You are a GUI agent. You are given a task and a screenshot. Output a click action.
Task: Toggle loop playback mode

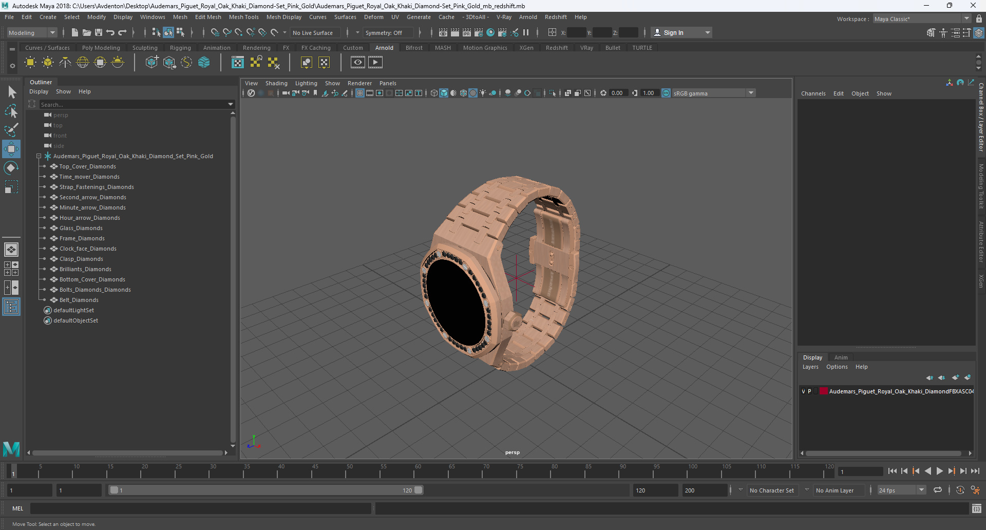pyautogui.click(x=938, y=490)
